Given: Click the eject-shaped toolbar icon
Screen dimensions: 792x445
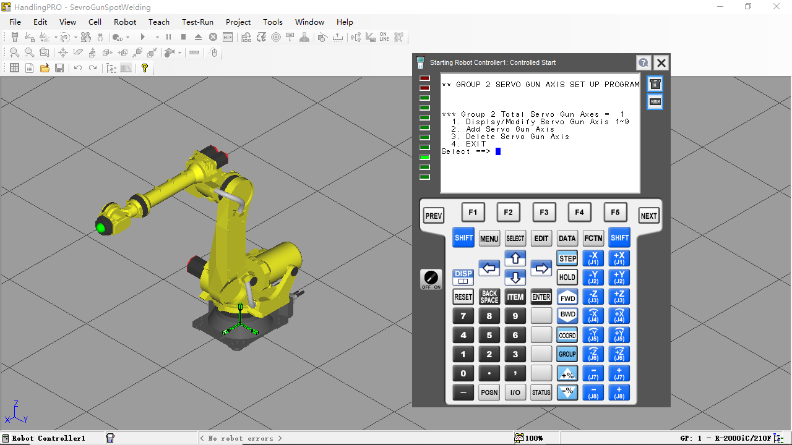Looking at the screenshot, I should (x=198, y=37).
